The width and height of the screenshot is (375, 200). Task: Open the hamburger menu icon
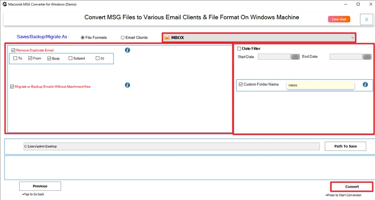[367, 19]
